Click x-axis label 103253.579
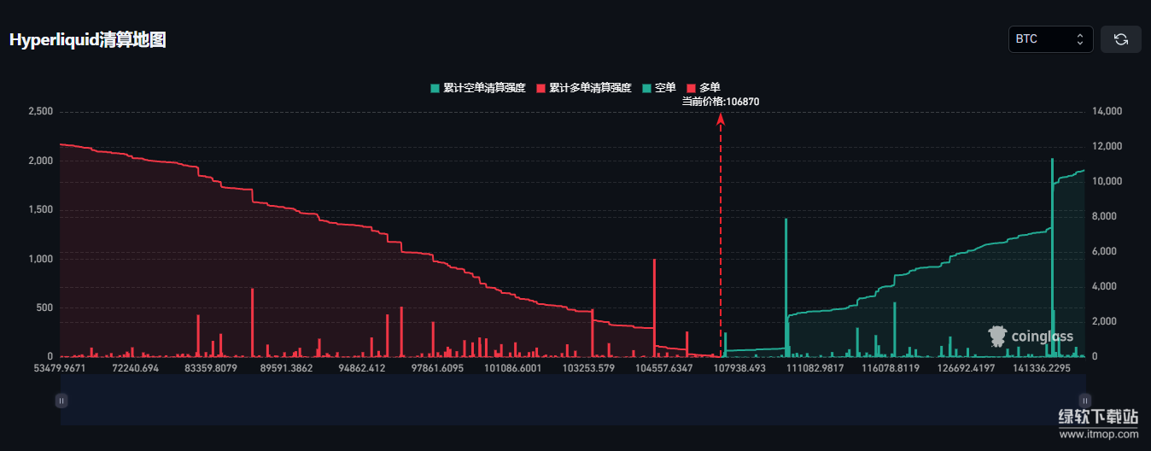The height and width of the screenshot is (451, 1151). click(x=589, y=368)
